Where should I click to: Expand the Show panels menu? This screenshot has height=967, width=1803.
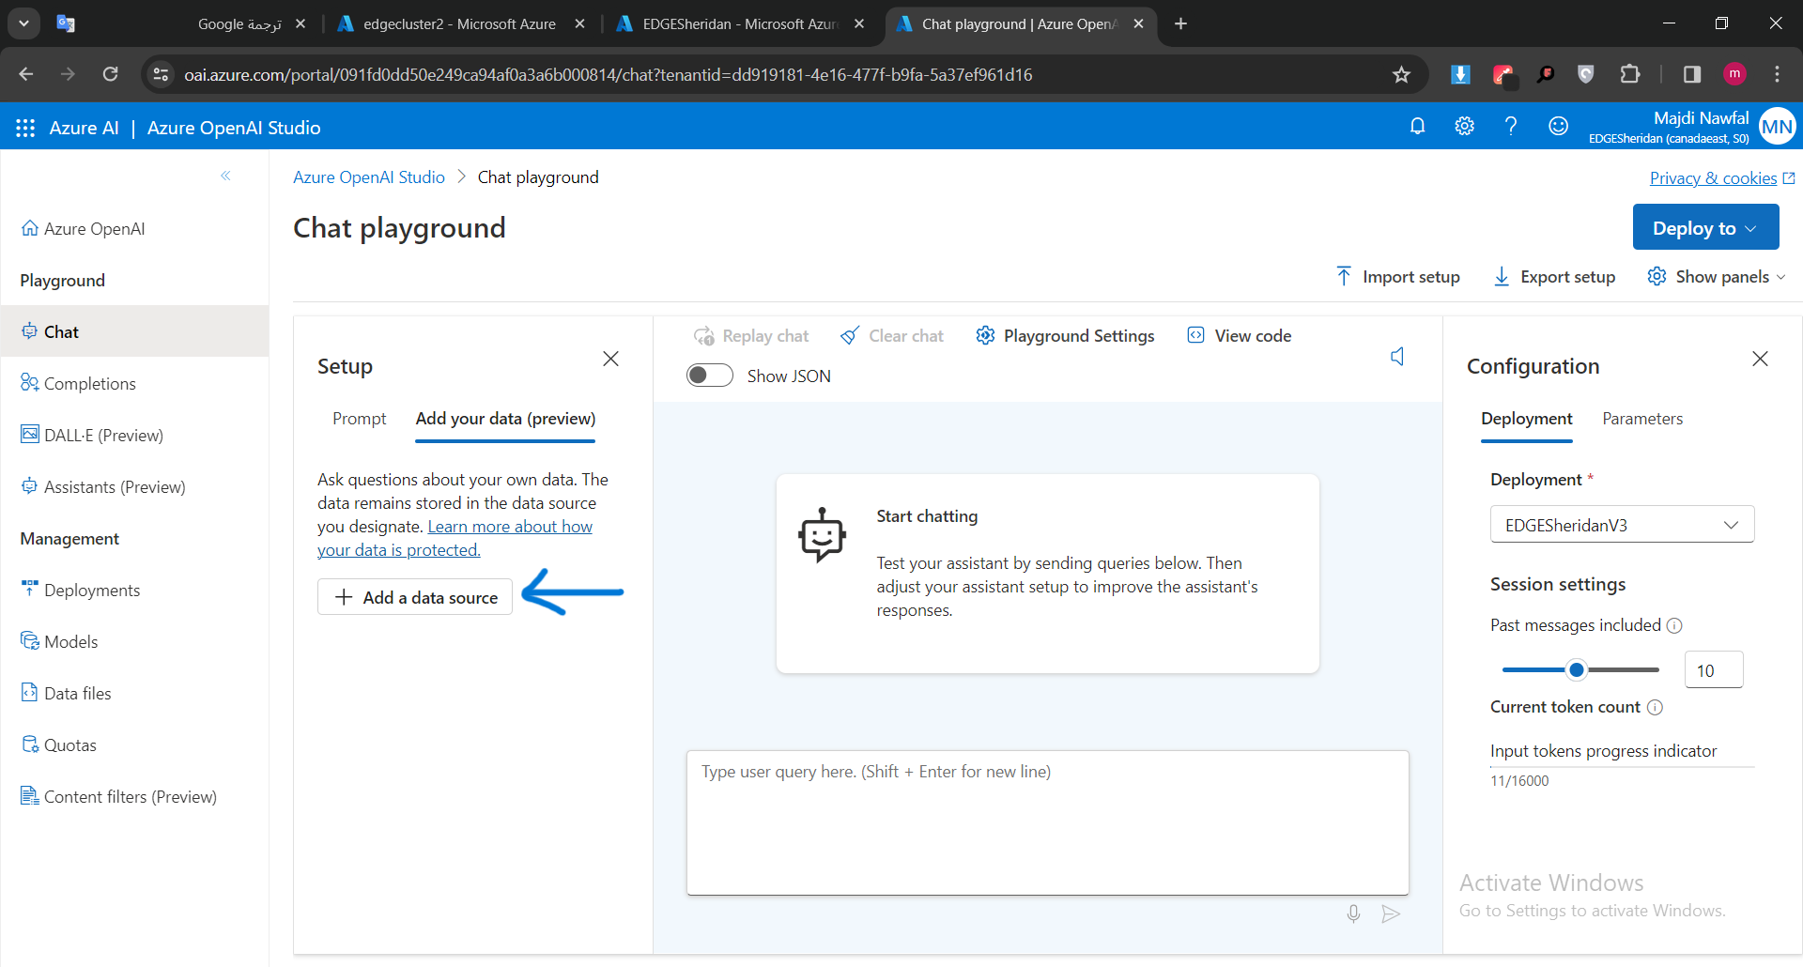tap(1717, 276)
